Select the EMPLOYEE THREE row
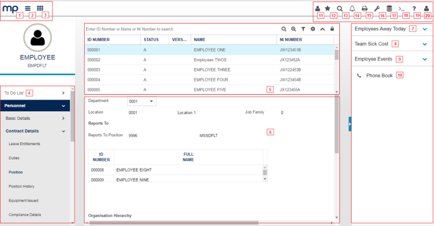Screen dimensions: 434x226 click(209, 70)
